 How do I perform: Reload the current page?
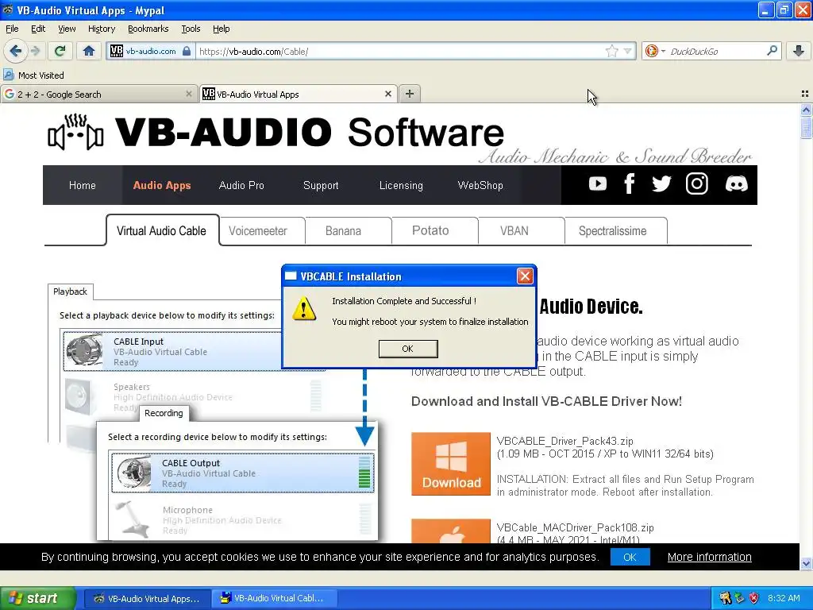point(60,51)
